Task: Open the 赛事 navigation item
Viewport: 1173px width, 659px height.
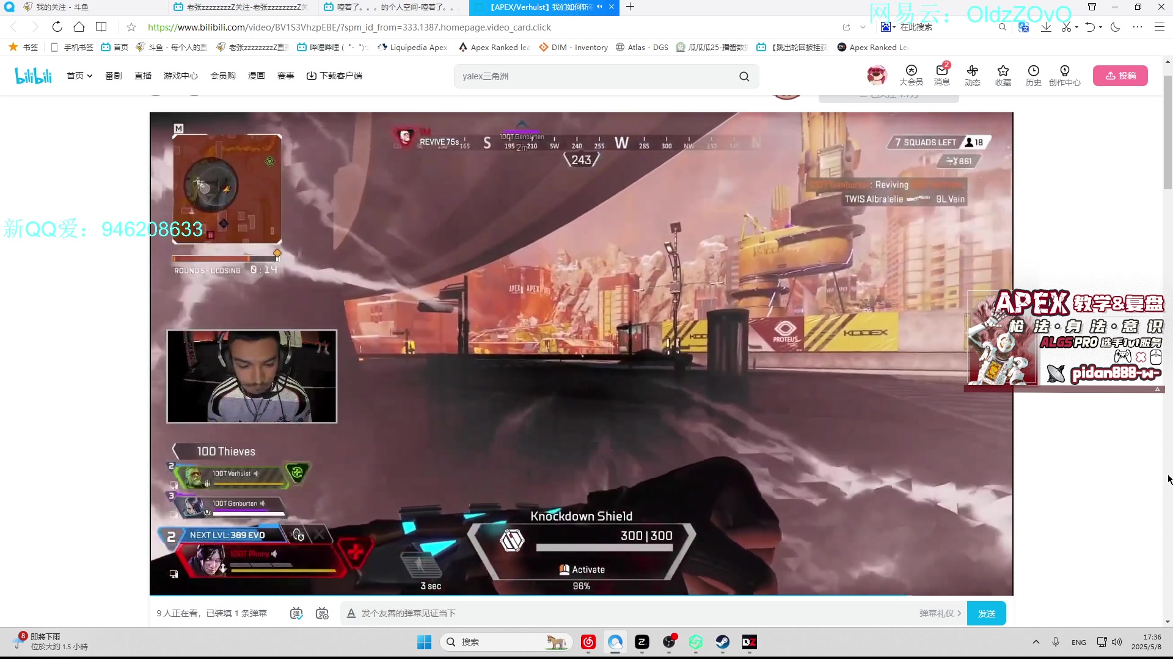Action: pos(285,76)
